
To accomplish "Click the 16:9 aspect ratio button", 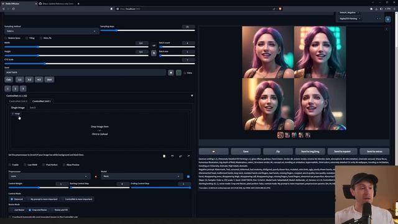I will pos(49,80).
